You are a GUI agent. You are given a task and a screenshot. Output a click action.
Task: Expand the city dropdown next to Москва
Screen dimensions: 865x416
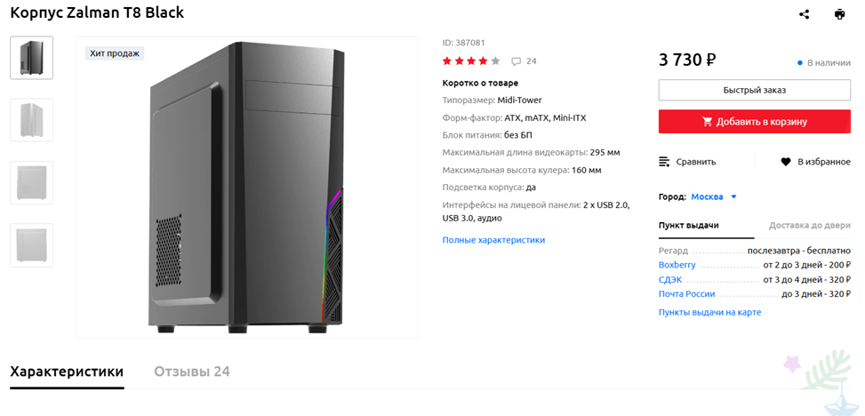(734, 196)
